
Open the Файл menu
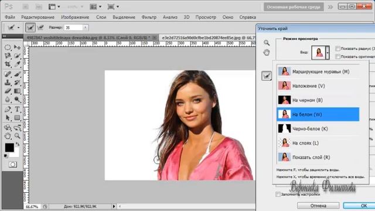pyautogui.click(x=10, y=17)
